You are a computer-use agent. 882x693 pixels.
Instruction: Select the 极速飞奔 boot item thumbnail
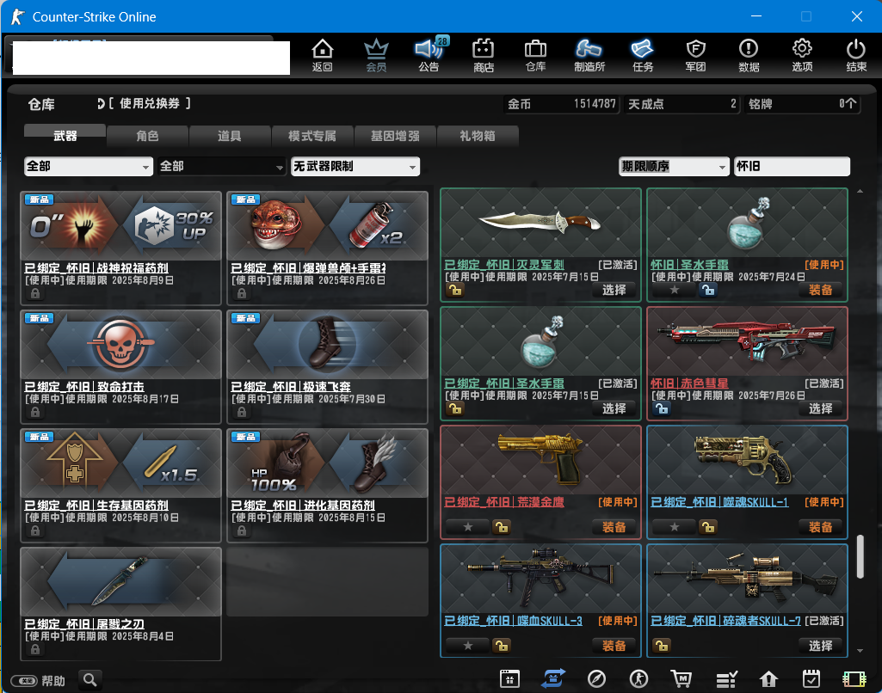tap(327, 345)
